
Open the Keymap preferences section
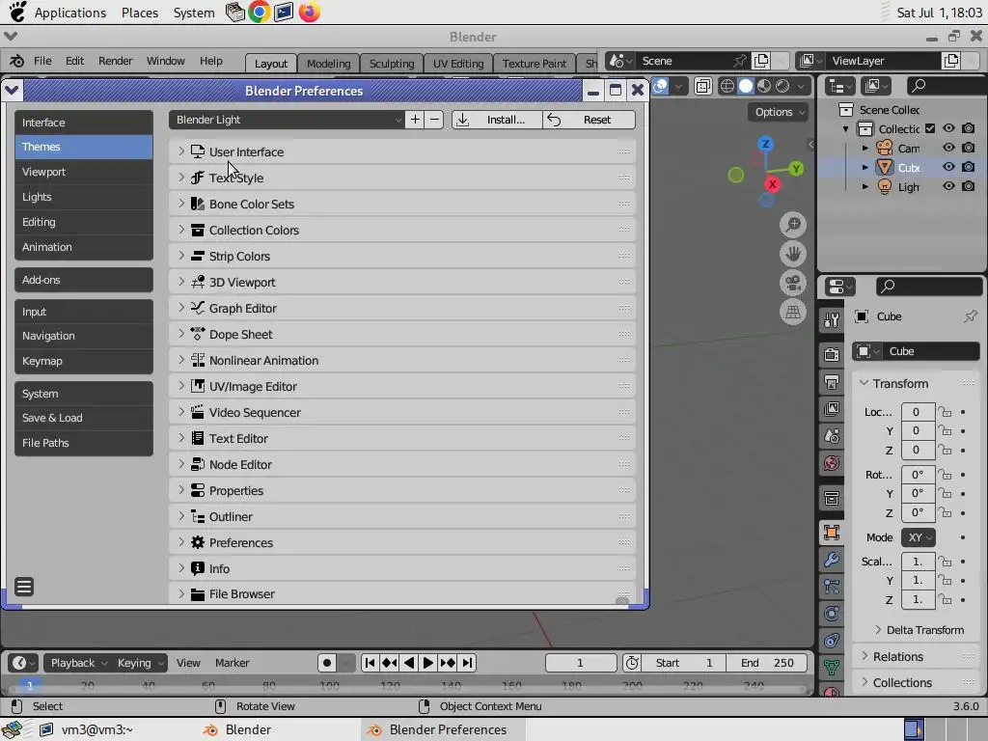pyautogui.click(x=84, y=361)
